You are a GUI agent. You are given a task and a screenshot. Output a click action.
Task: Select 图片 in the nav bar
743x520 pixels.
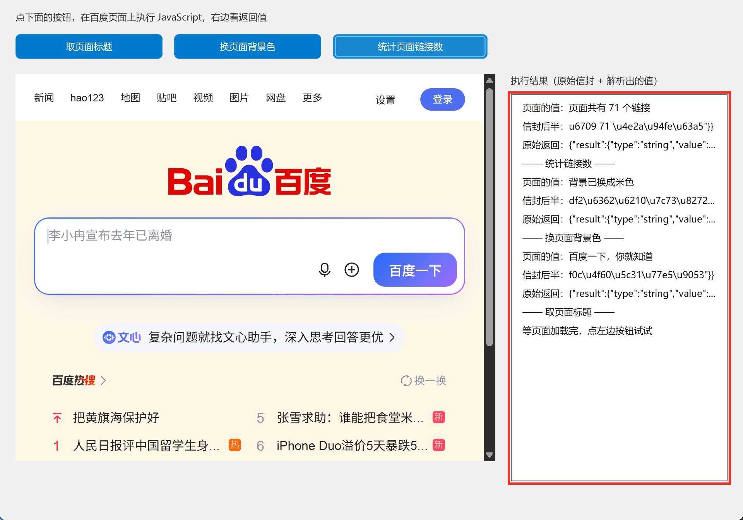239,98
